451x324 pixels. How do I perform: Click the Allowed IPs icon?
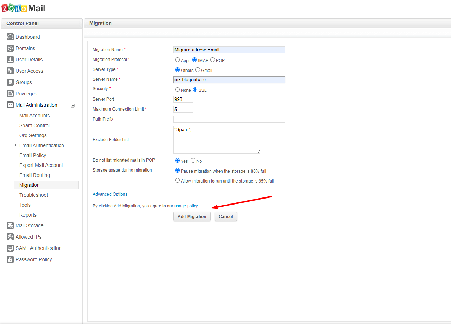(10, 237)
